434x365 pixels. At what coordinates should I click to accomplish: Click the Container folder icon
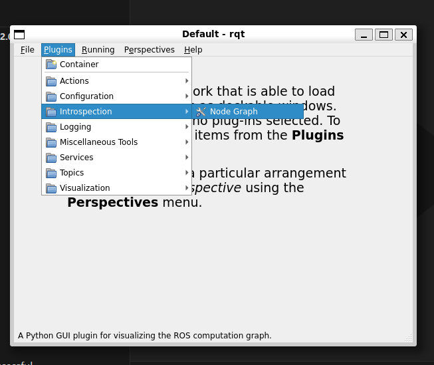click(x=51, y=64)
